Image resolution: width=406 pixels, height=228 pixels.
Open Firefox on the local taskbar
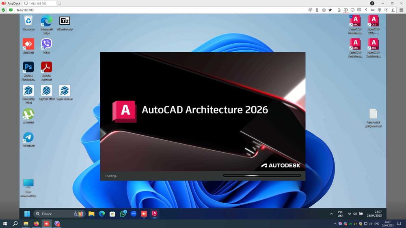pos(36,224)
